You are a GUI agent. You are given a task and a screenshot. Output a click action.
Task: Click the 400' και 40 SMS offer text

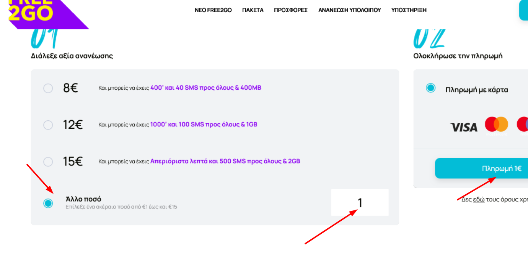pos(206,87)
